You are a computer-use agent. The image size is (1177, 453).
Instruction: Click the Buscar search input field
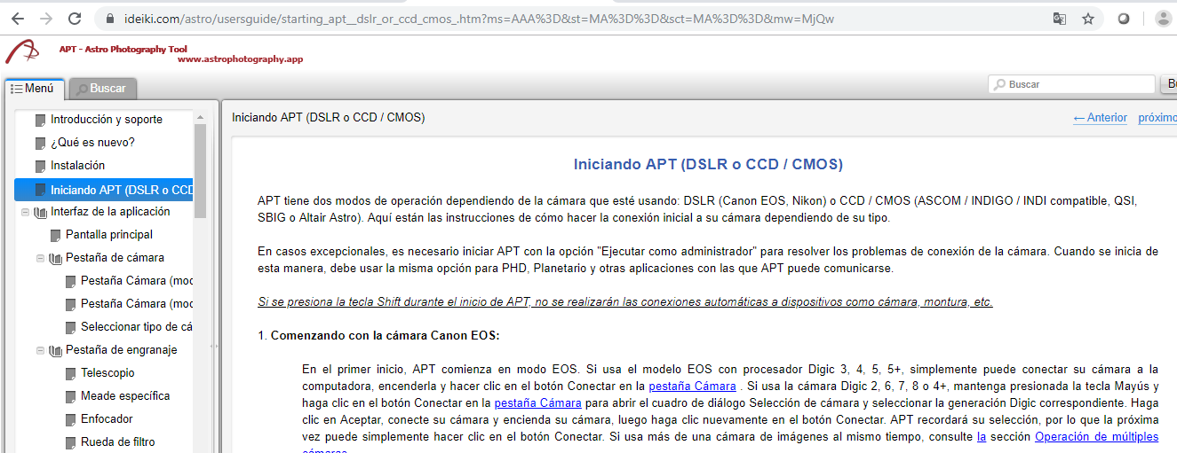coord(1073,84)
